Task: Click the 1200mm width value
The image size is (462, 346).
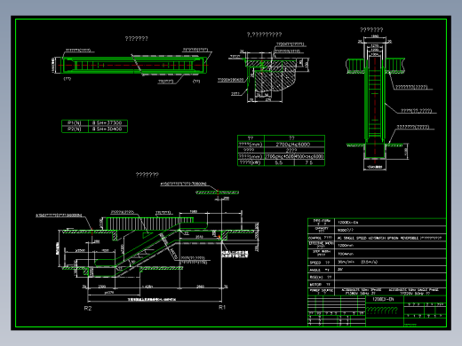Action: click(x=346, y=245)
